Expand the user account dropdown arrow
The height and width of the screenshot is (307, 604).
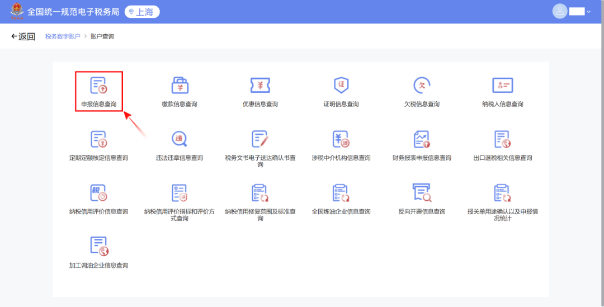588,12
